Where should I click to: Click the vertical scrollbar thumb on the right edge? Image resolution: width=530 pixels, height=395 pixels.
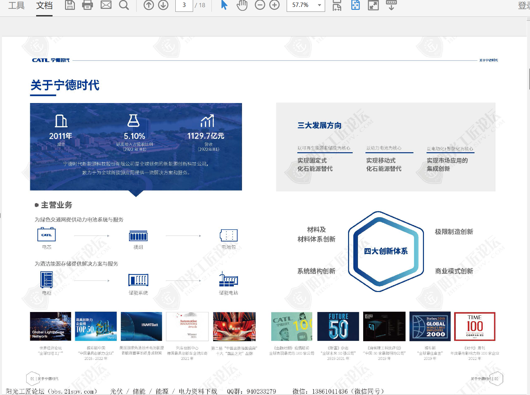pyautogui.click(x=529, y=79)
